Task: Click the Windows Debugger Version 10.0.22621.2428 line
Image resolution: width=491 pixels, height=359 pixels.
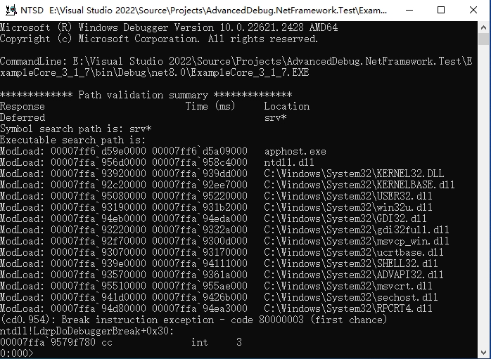Action: (169, 27)
